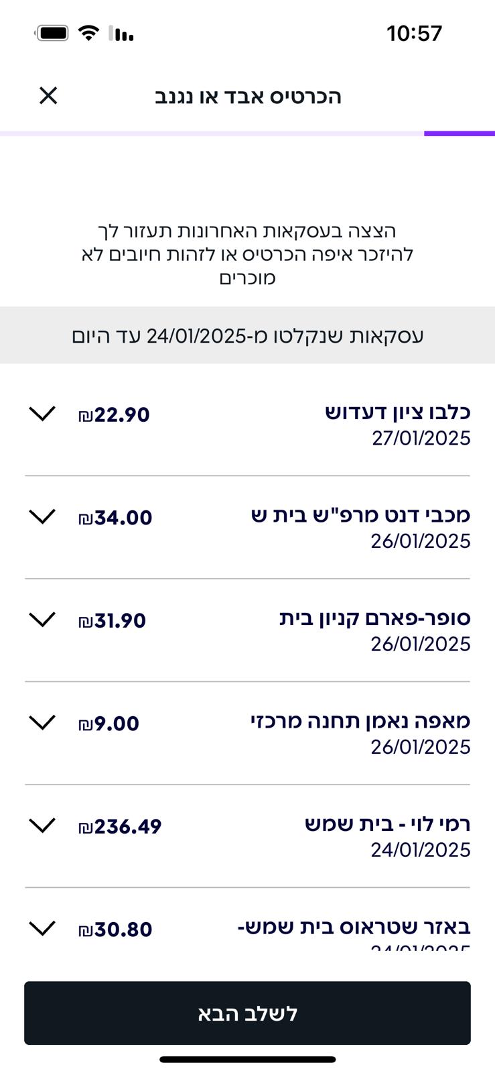Expand the באזר שטראוס transaction chevron
The width and height of the screenshot is (495, 1073).
click(x=42, y=928)
